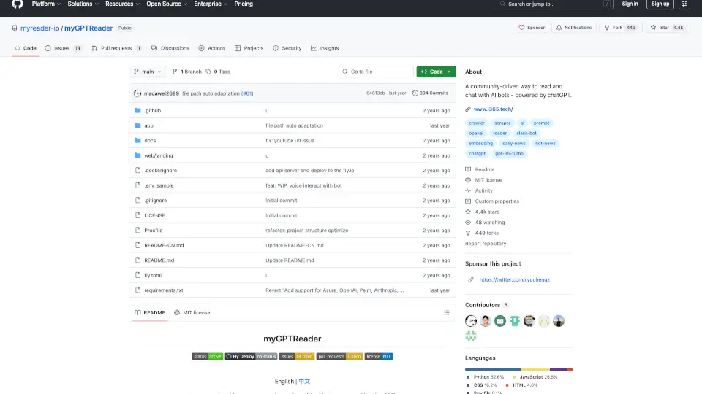The width and height of the screenshot is (702, 394).
Task: Switch to the Issues tab
Action: 63,48
